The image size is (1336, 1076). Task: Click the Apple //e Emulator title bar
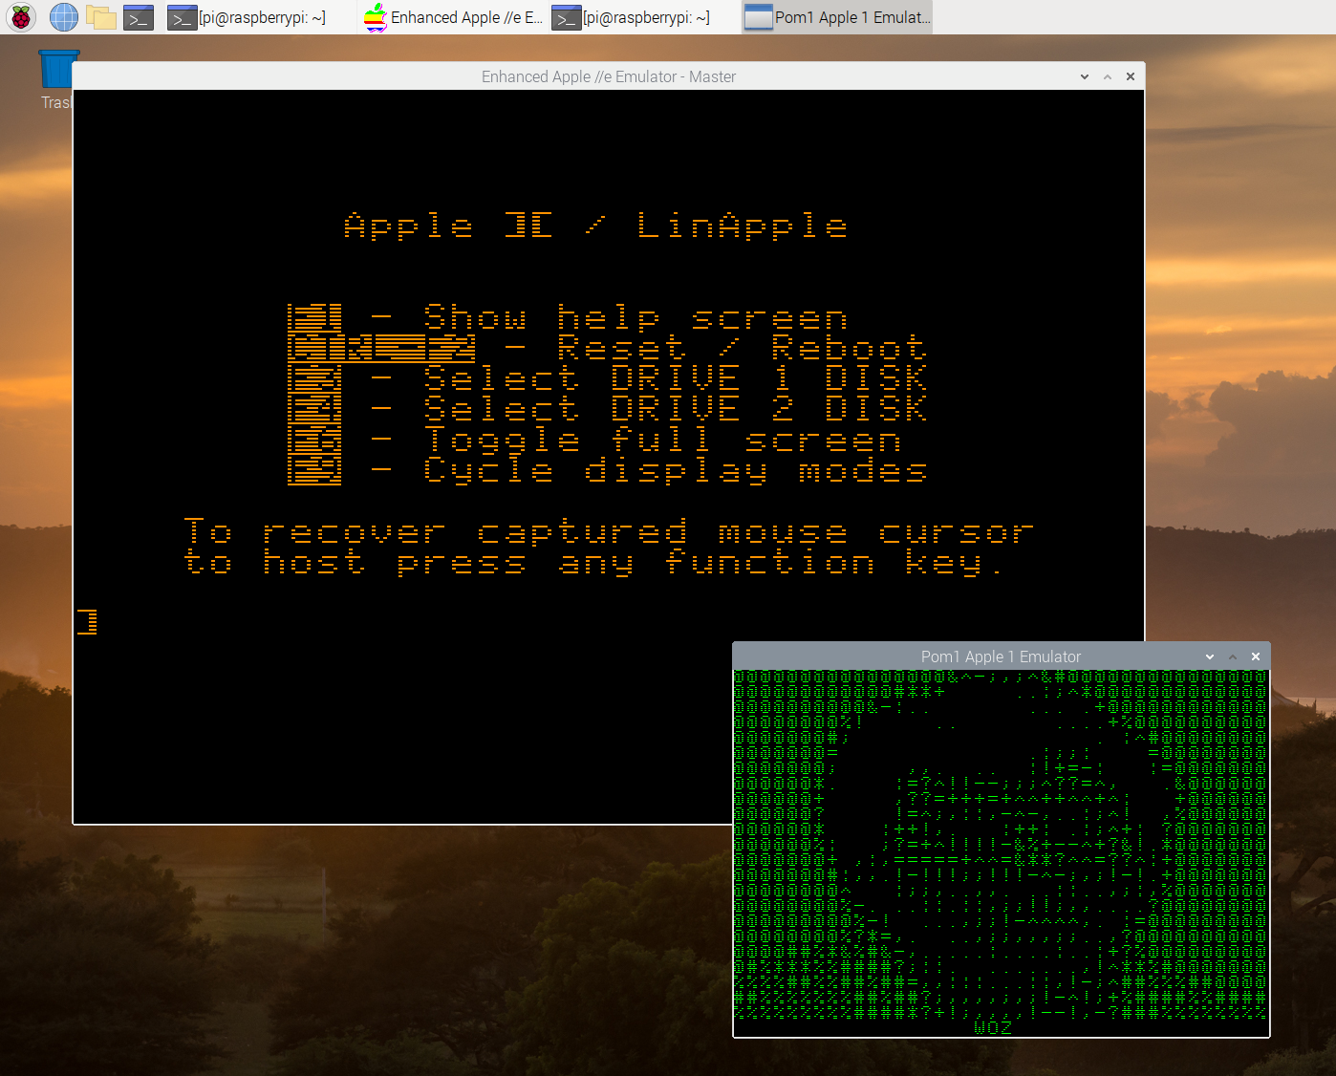608,76
